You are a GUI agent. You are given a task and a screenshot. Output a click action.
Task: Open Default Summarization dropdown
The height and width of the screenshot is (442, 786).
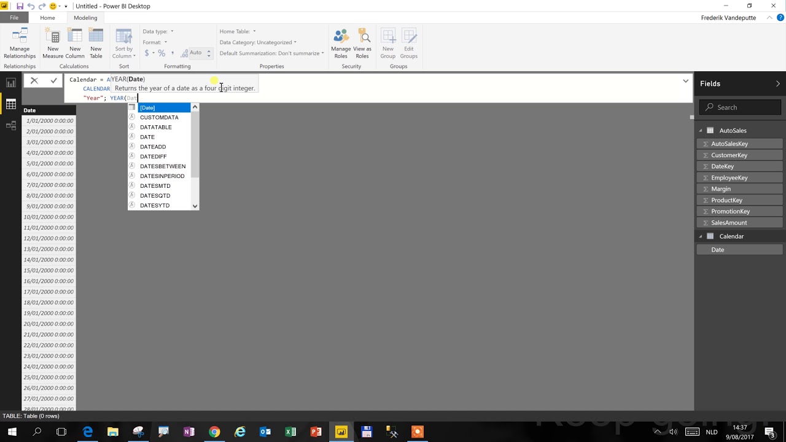point(271,53)
